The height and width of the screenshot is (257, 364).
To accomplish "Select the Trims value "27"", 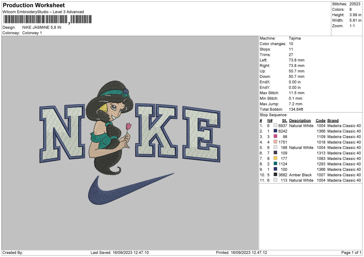I will (x=291, y=55).
